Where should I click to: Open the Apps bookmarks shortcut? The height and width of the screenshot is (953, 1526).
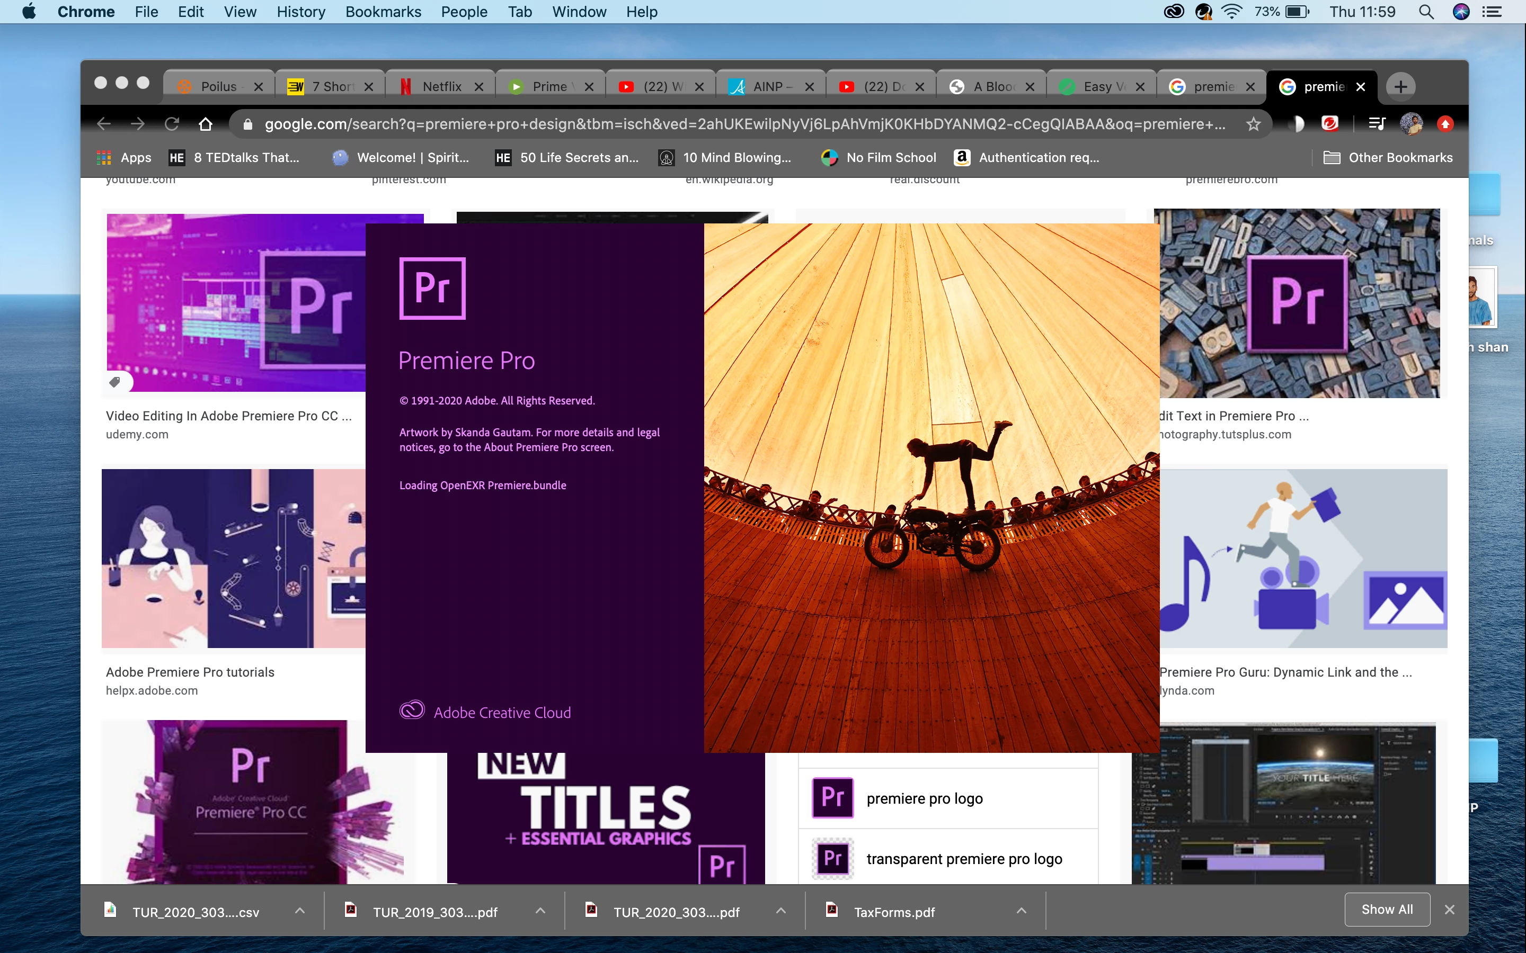click(124, 158)
